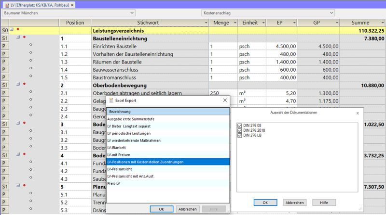Click Abbrechen in the documentation selection dialog
Screen dimensions: 386x215
pyautogui.click(x=294, y=202)
